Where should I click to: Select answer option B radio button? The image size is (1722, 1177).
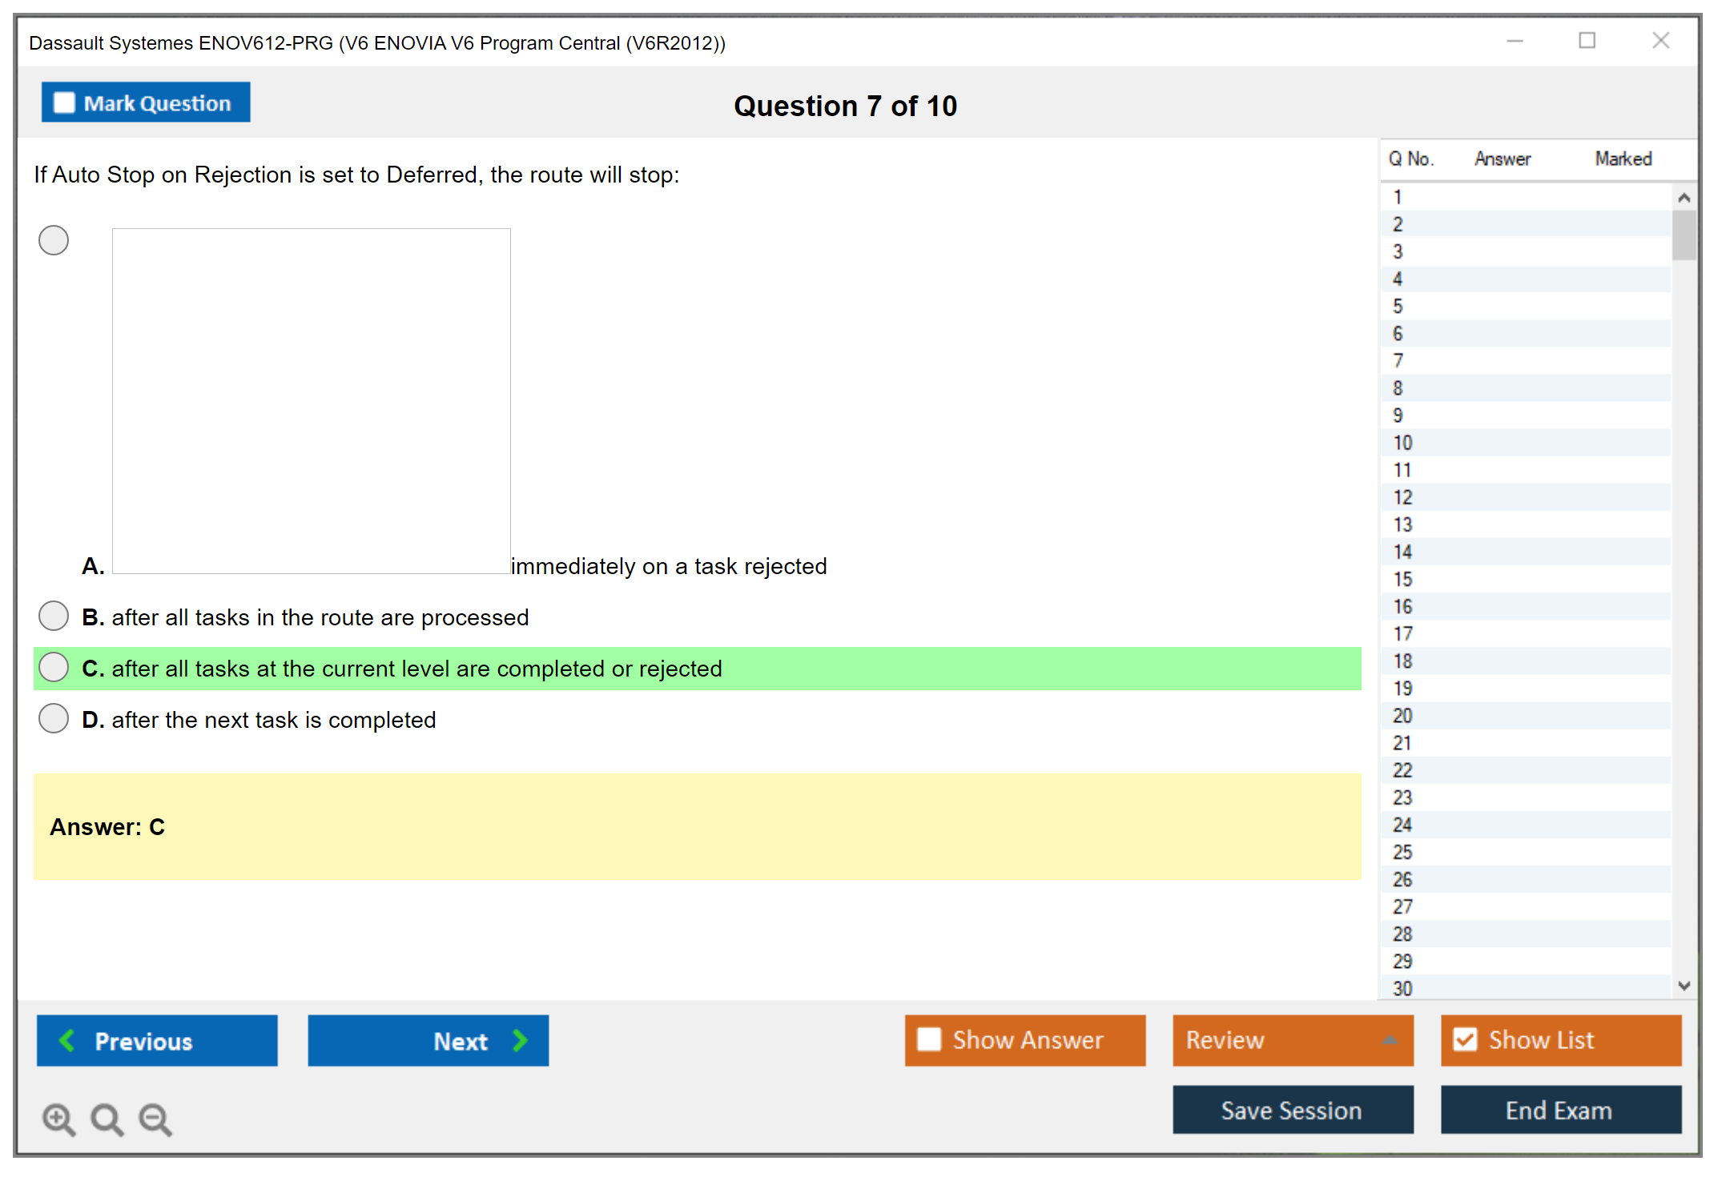tap(54, 617)
